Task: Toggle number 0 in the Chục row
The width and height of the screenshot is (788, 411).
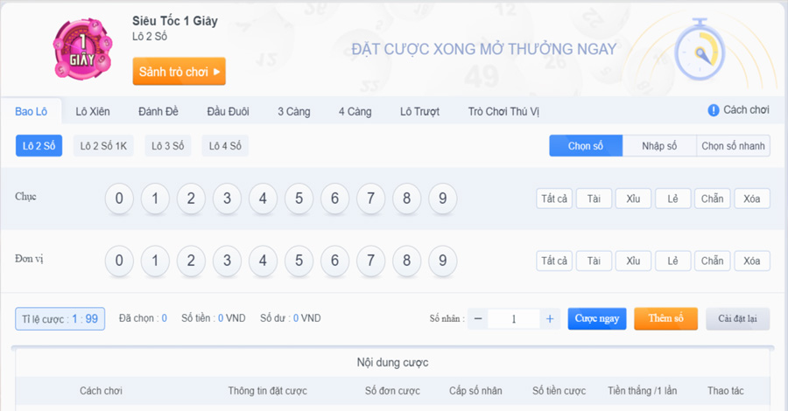Action: 119,199
